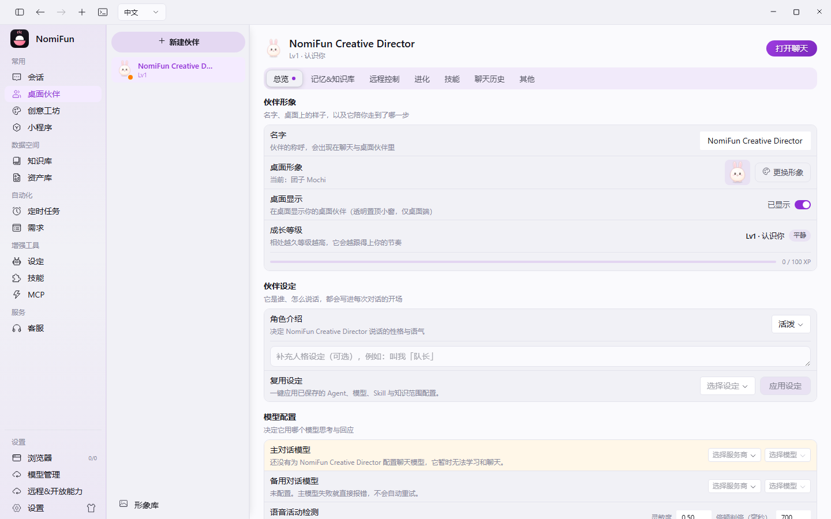This screenshot has width=831, height=519.
Task: Switch to 进化 tab
Action: tap(422, 79)
